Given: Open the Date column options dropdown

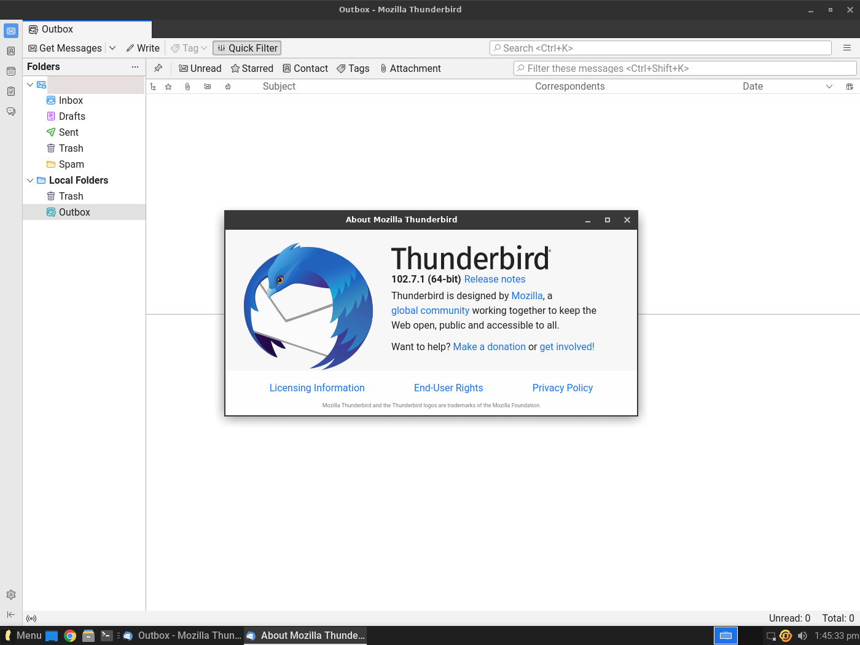Looking at the screenshot, I should pos(830,87).
